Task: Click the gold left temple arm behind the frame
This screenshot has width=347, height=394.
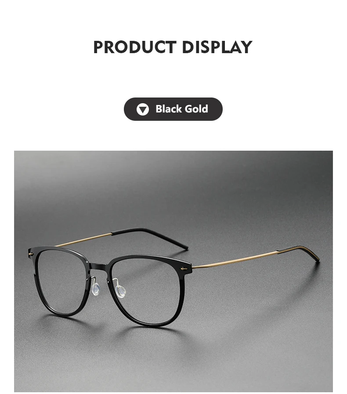Action: point(83,240)
